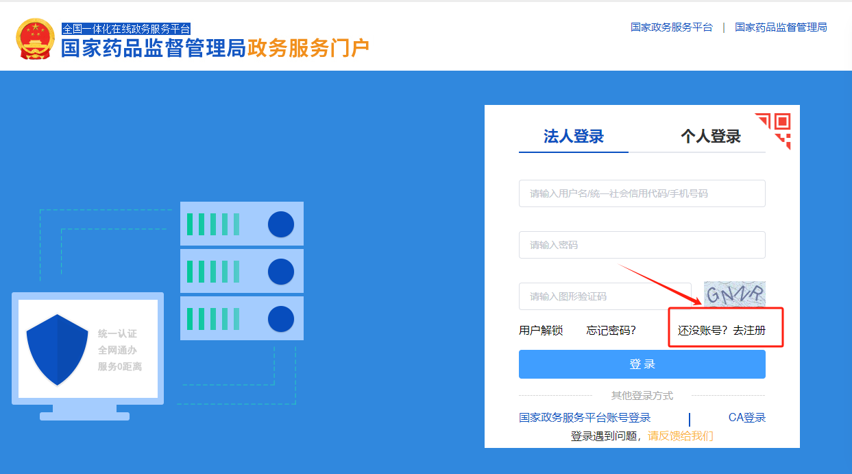Screen dimensions: 852x474
Task: Focus the graphic captcha input field
Action: [x=605, y=296]
